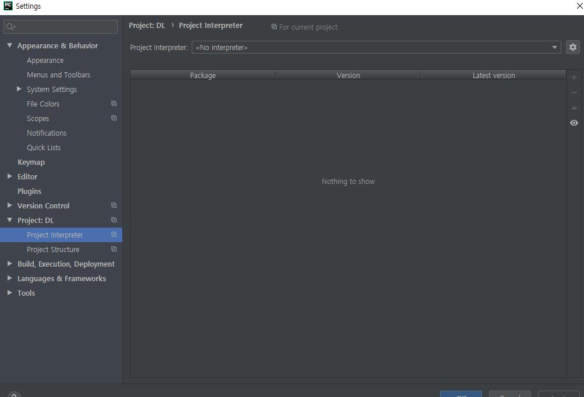Expand System Settings node
This screenshot has height=397, width=584.
click(19, 89)
